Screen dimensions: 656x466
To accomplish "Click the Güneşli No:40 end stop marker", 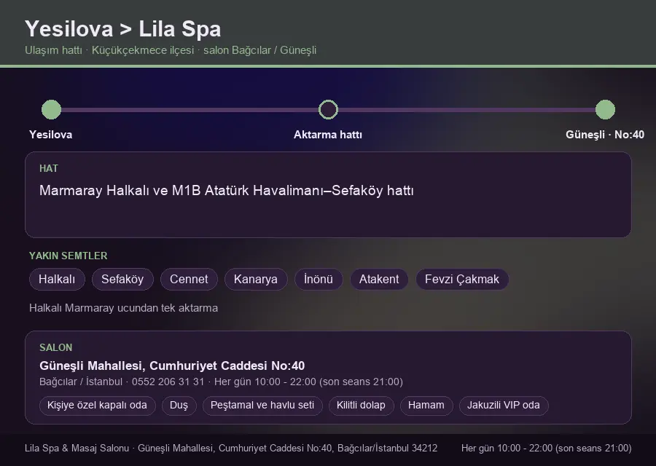I will [605, 109].
